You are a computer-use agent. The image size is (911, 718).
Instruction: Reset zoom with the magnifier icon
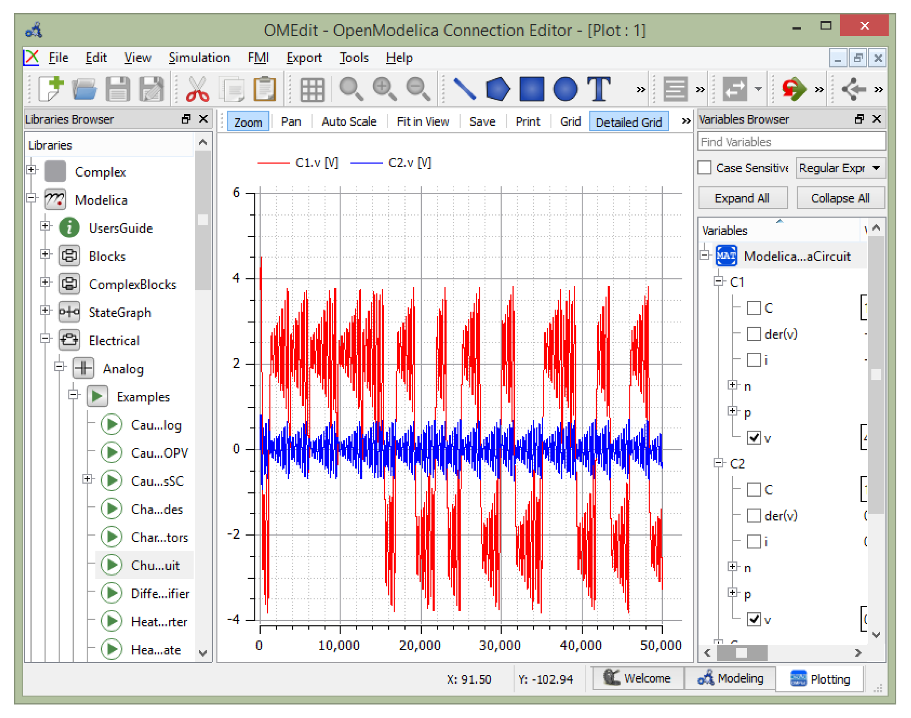[x=351, y=89]
